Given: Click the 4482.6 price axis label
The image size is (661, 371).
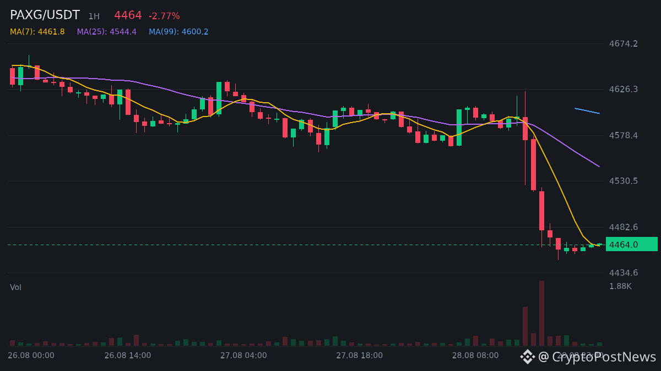Looking at the screenshot, I should [x=623, y=227].
